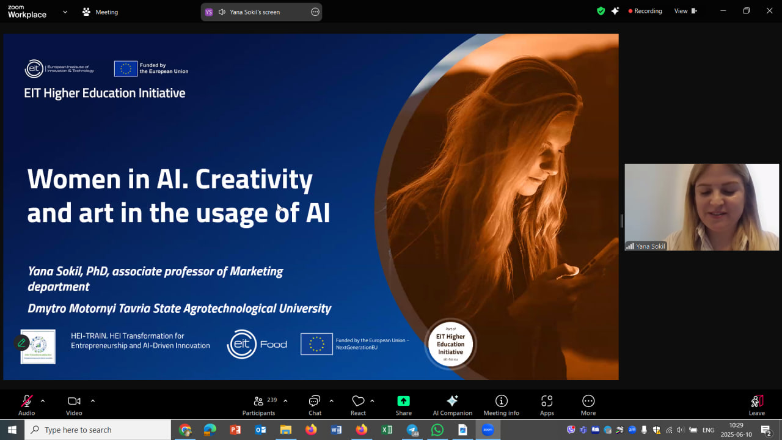The height and width of the screenshot is (440, 782).
Task: Open Zoom Workplace dropdown arrow
Action: 65,12
